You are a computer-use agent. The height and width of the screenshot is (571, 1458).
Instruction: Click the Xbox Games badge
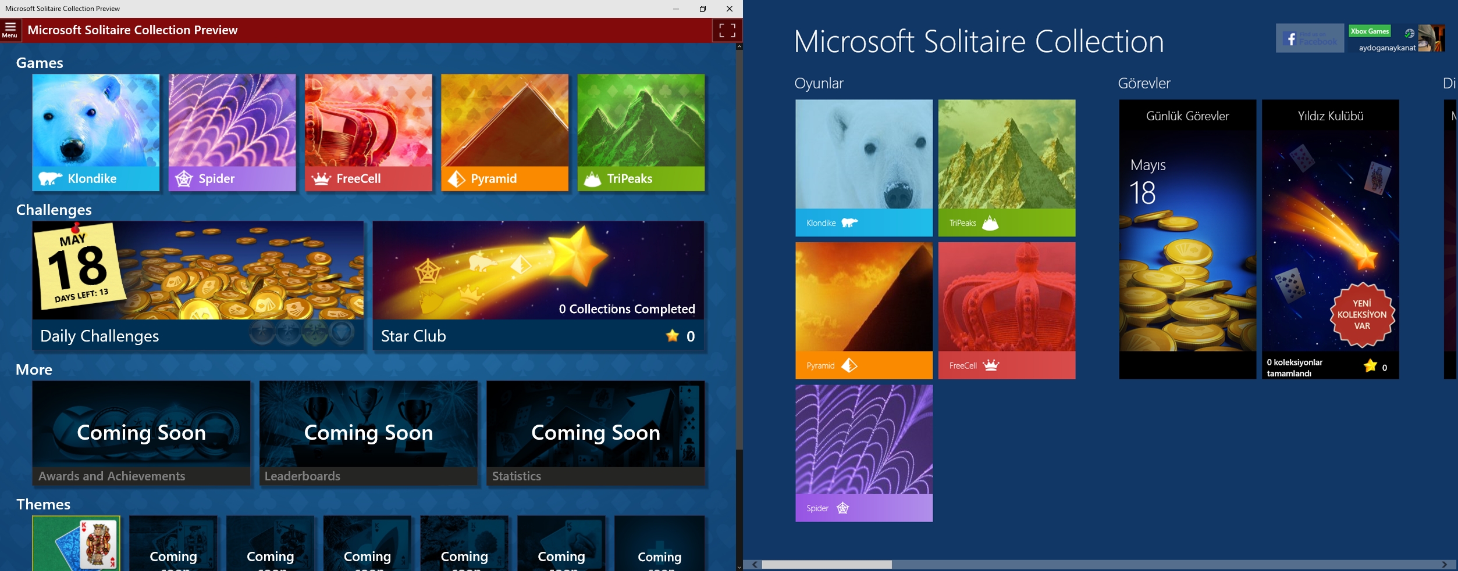pos(1370,31)
